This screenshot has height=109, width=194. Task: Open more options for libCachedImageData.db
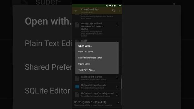pos(117,87)
